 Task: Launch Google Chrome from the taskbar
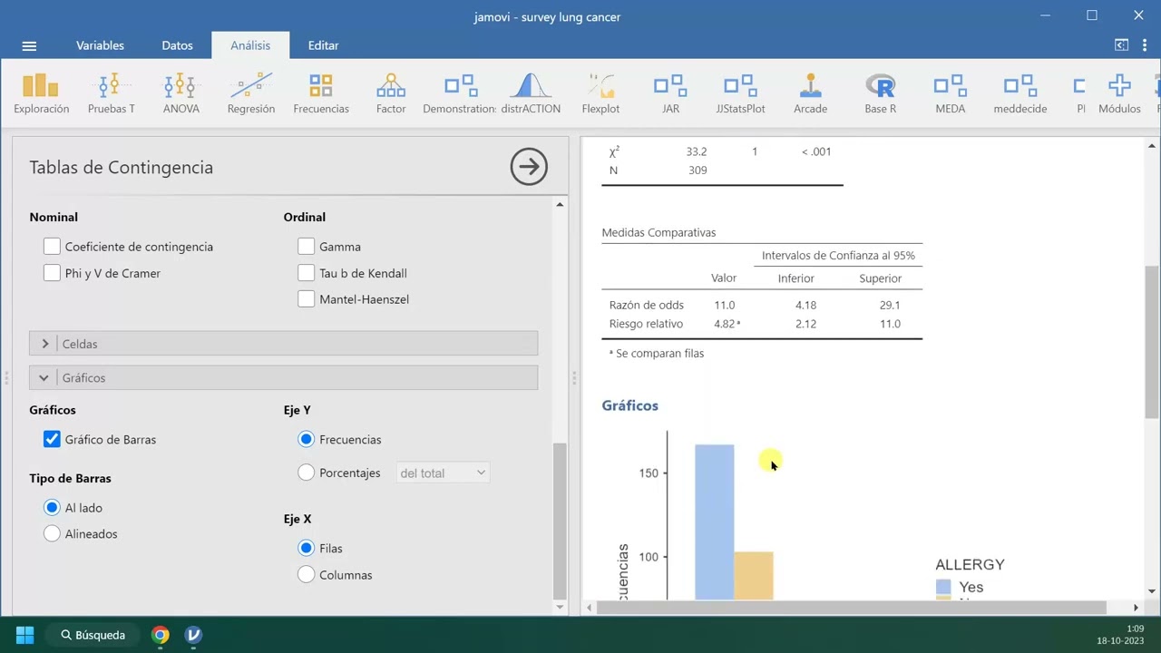pos(160,635)
